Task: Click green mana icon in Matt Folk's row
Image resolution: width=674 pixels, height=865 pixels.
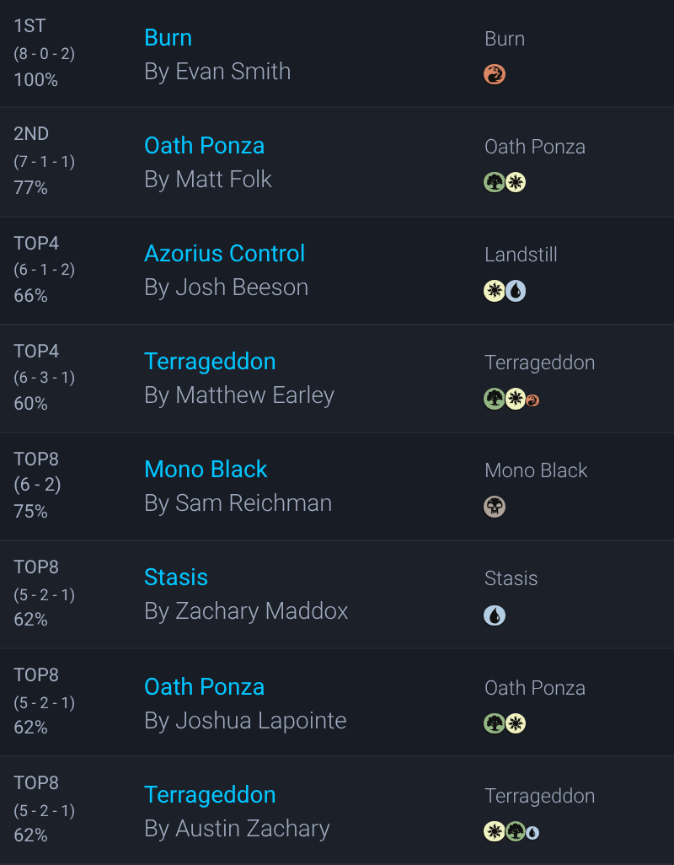Action: (x=495, y=183)
